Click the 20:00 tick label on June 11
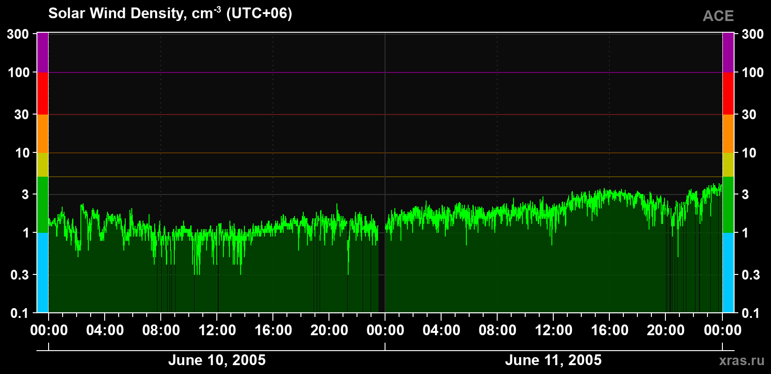Viewport: 771px width, 374px height. pos(665,330)
